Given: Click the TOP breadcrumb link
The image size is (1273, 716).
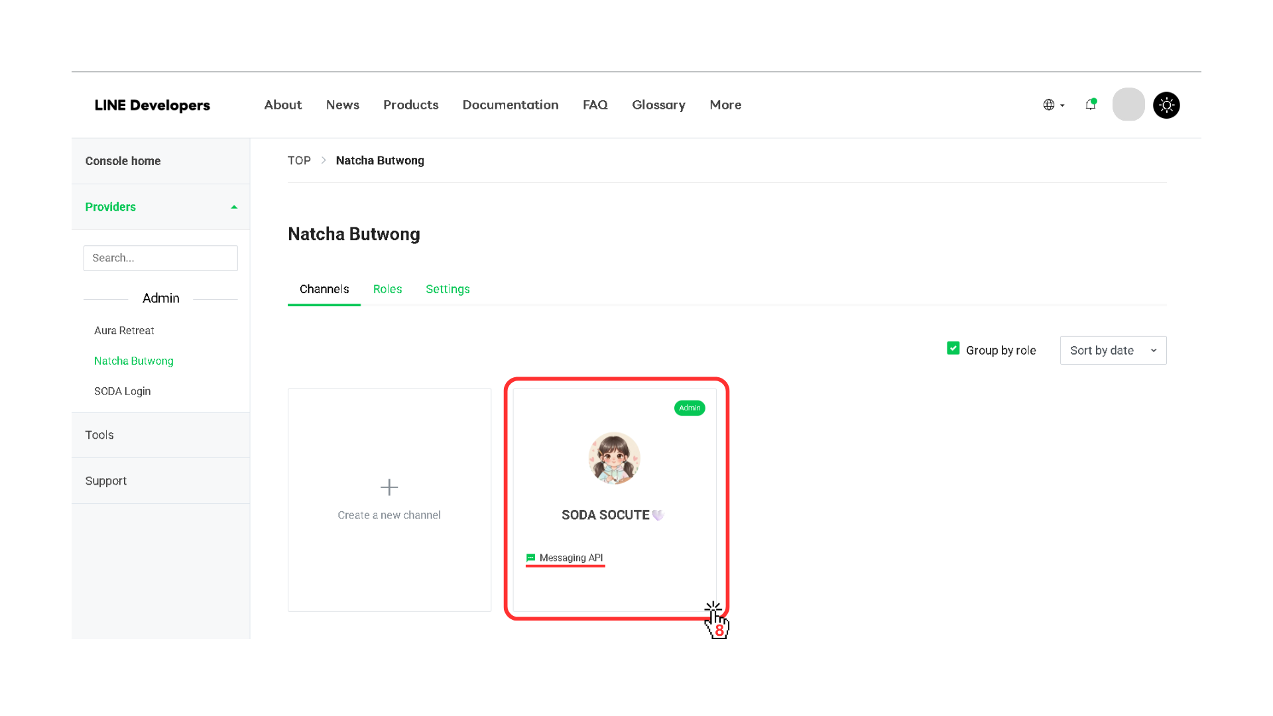Looking at the screenshot, I should [x=299, y=160].
